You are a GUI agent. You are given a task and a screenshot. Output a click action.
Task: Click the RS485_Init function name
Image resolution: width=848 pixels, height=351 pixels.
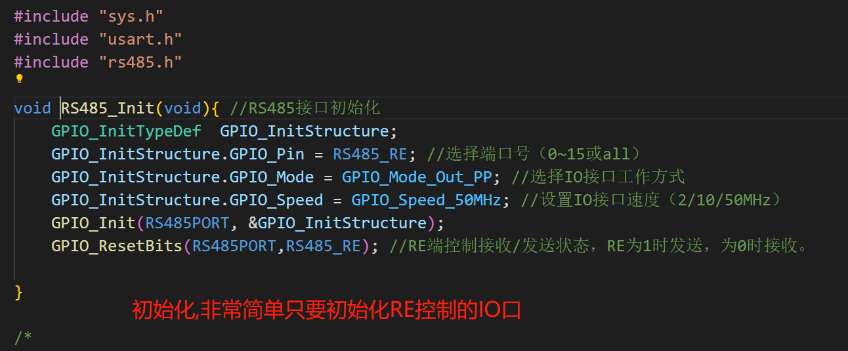pos(108,108)
